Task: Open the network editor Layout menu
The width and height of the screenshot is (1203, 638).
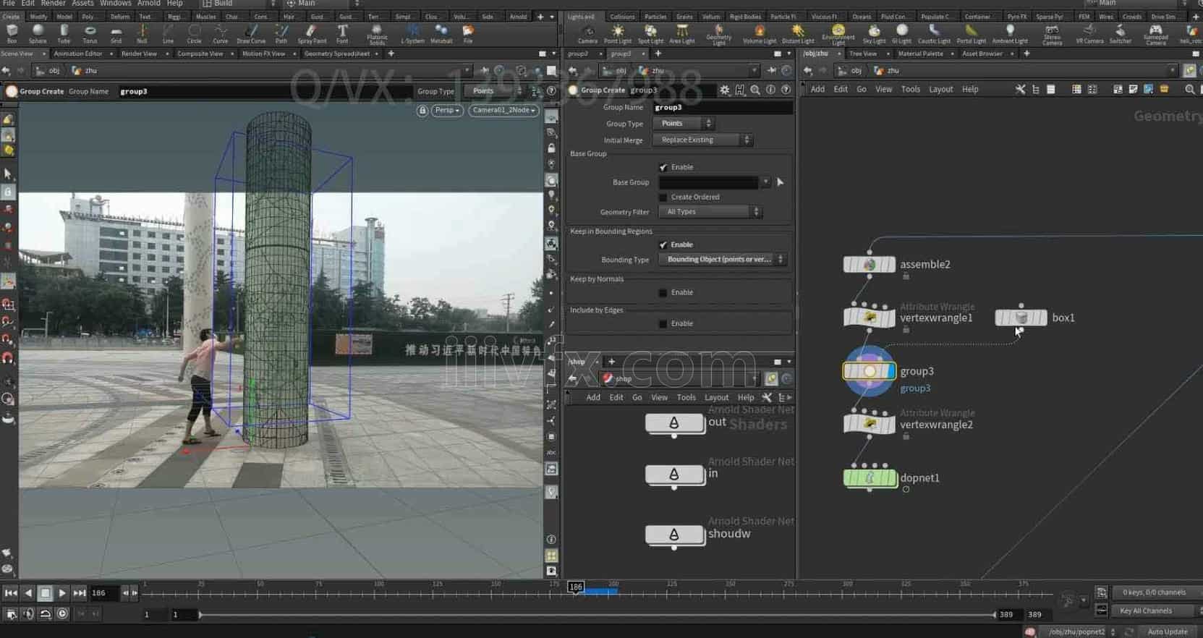Action: [940, 90]
